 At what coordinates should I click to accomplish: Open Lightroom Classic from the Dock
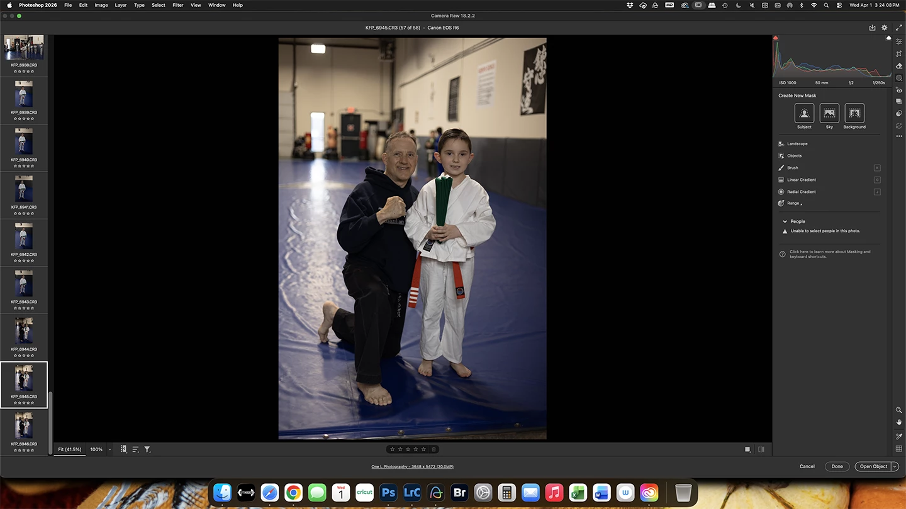(412, 493)
